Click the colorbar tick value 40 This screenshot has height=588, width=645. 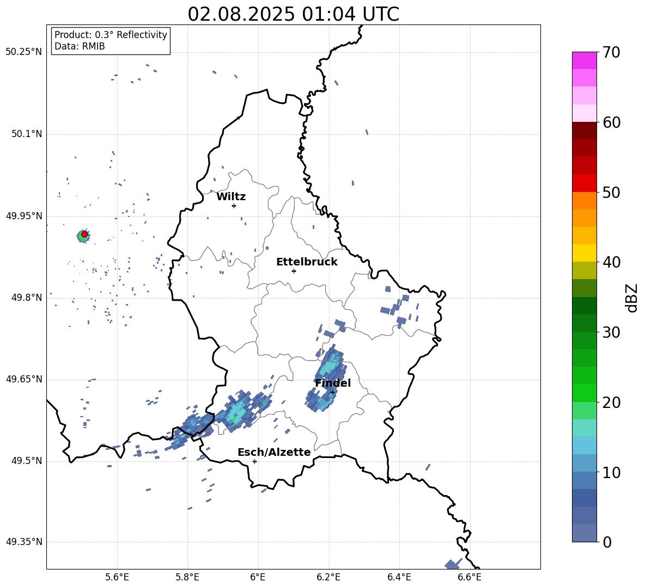pyautogui.click(x=611, y=262)
